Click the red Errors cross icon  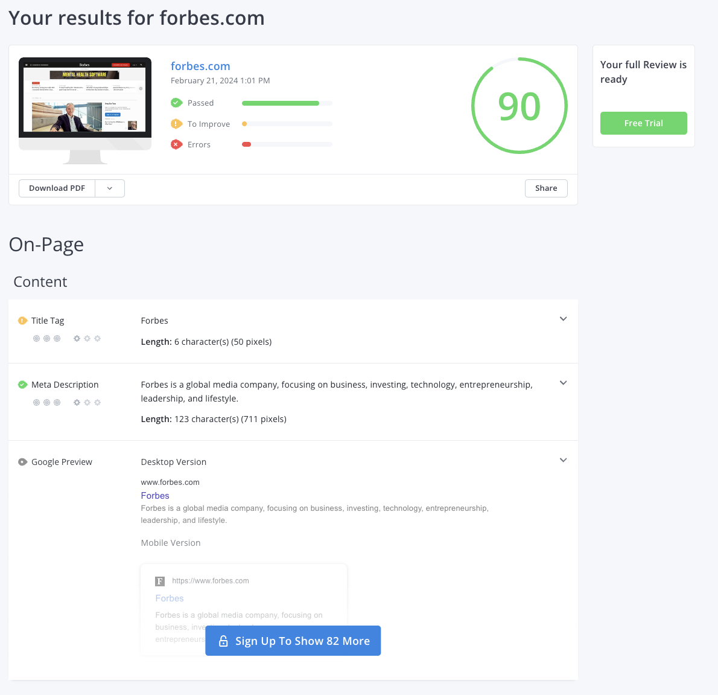tap(176, 144)
